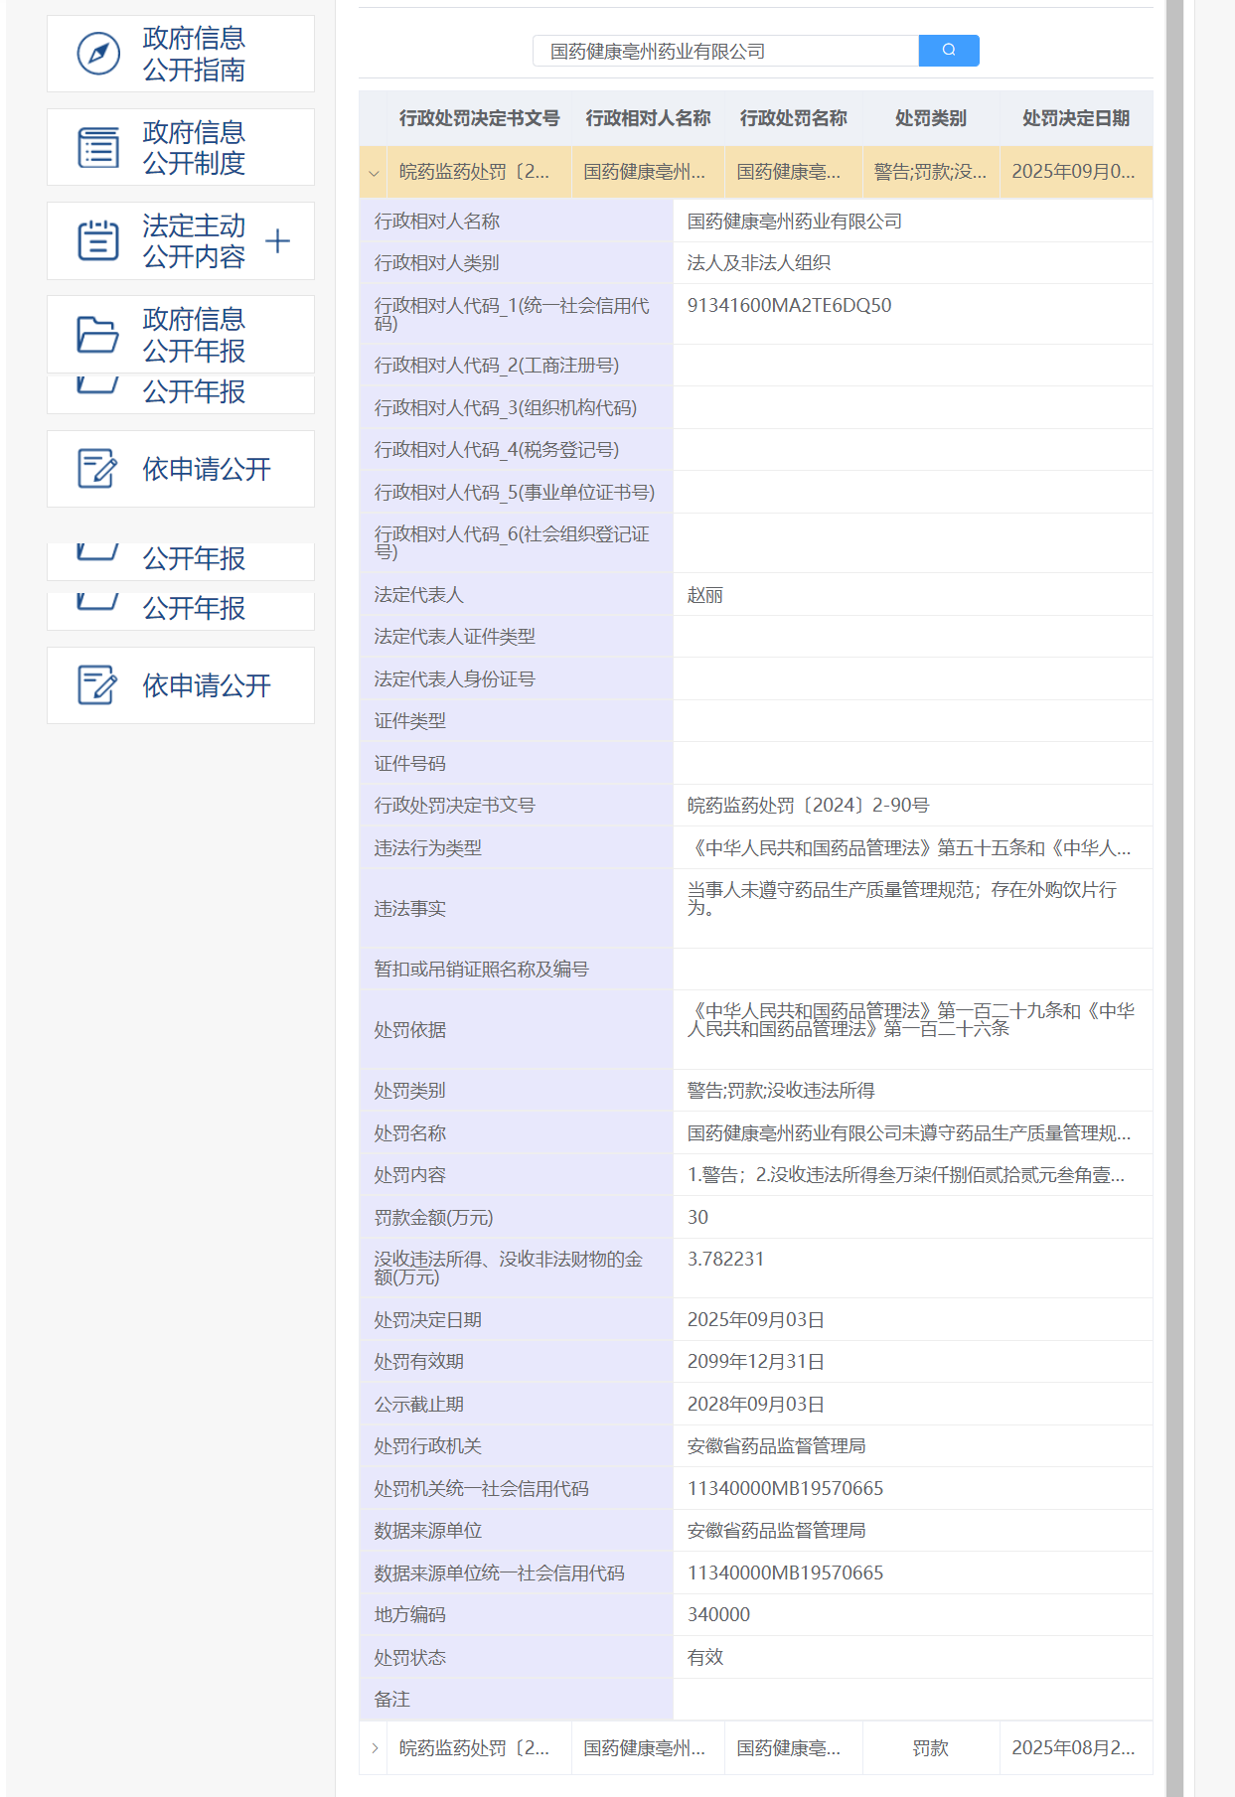
Task: Click the 行政处罚名称 column header
Action: 793,118
